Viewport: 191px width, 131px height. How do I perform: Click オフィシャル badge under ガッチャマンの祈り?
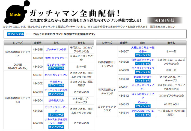pos(56,94)
